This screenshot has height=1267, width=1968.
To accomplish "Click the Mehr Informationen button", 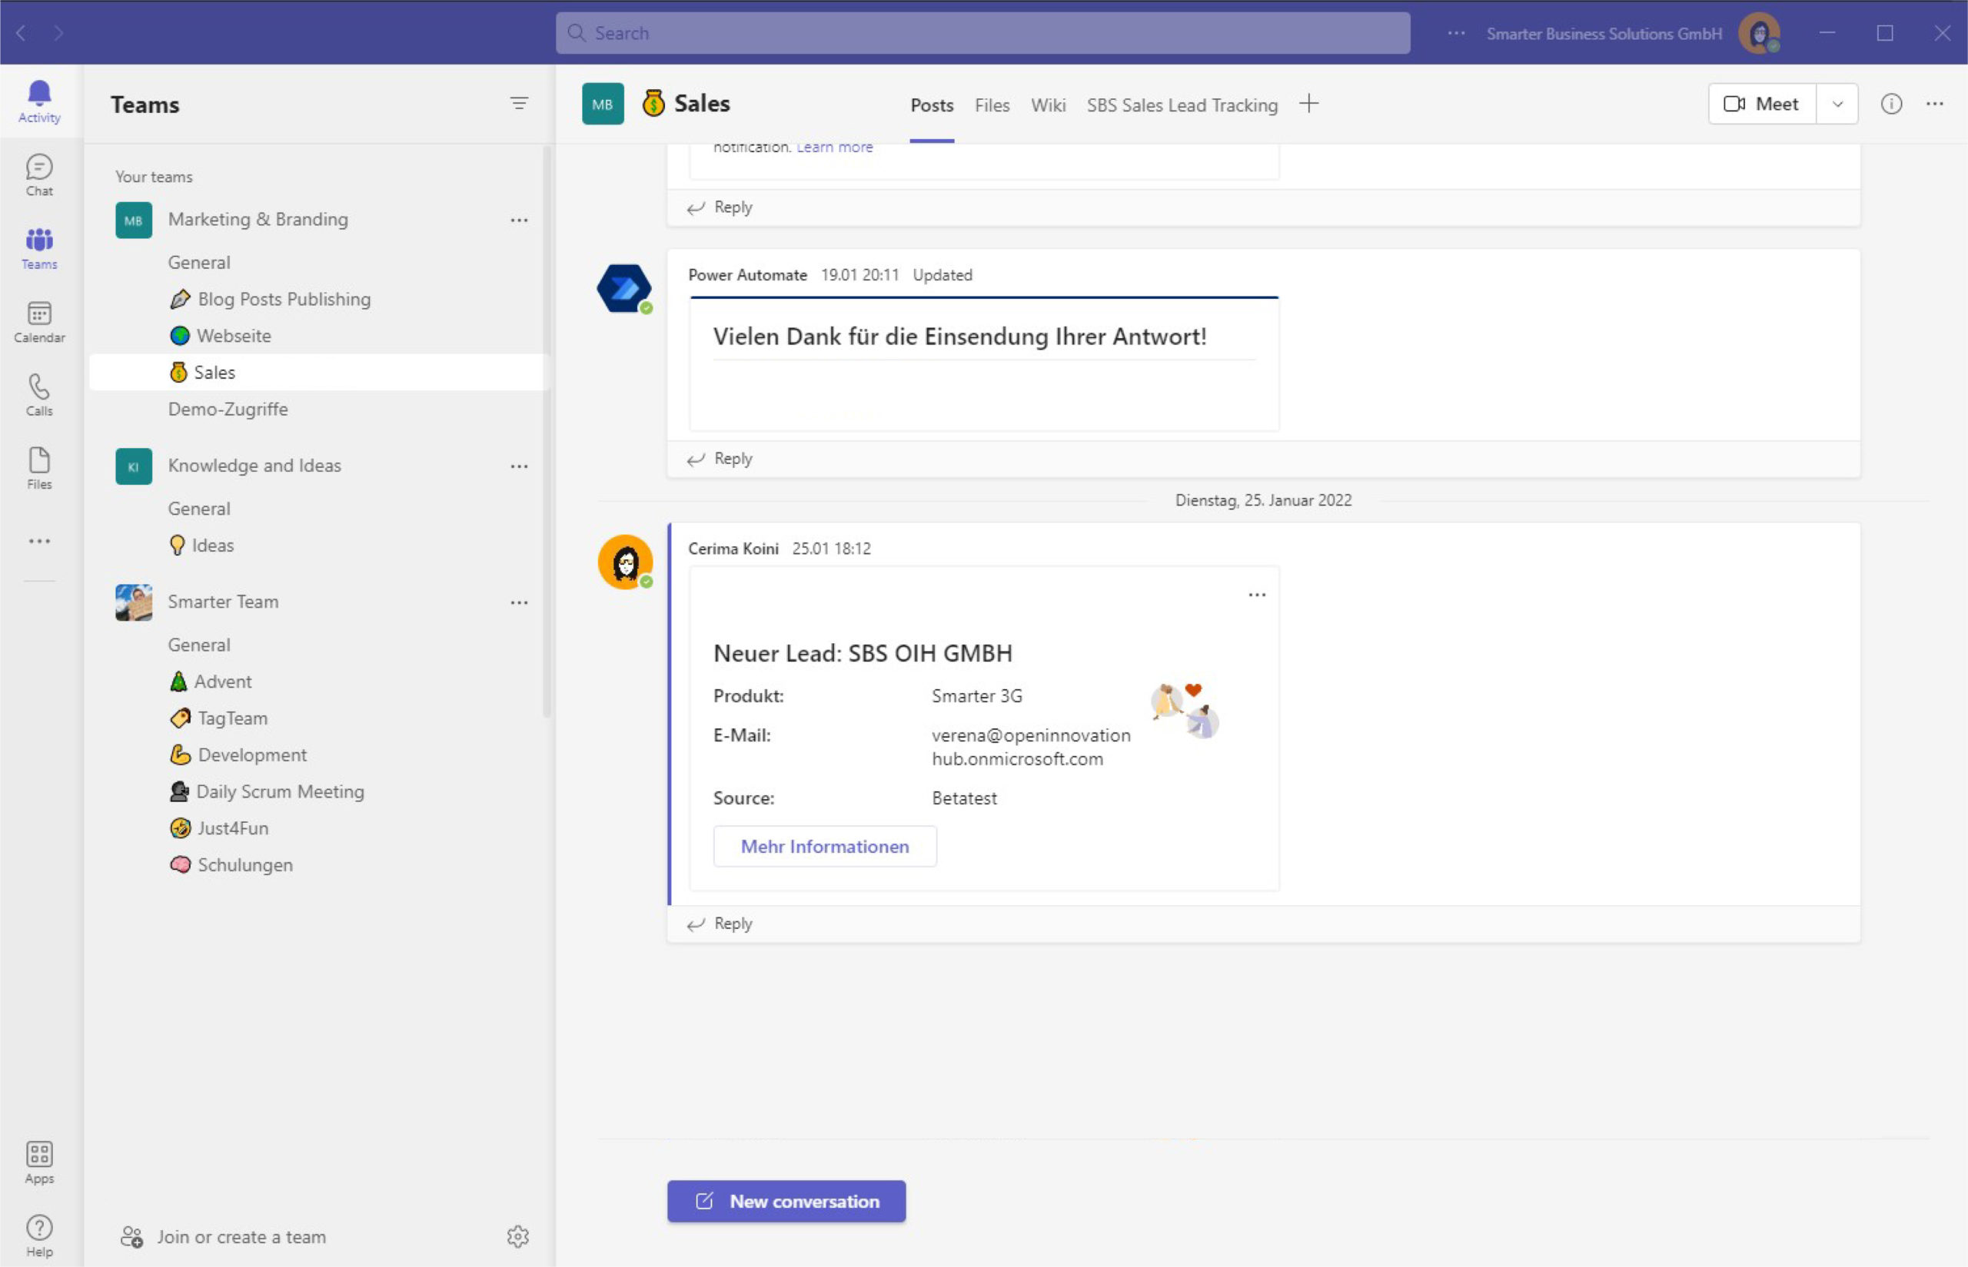I will click(x=824, y=846).
